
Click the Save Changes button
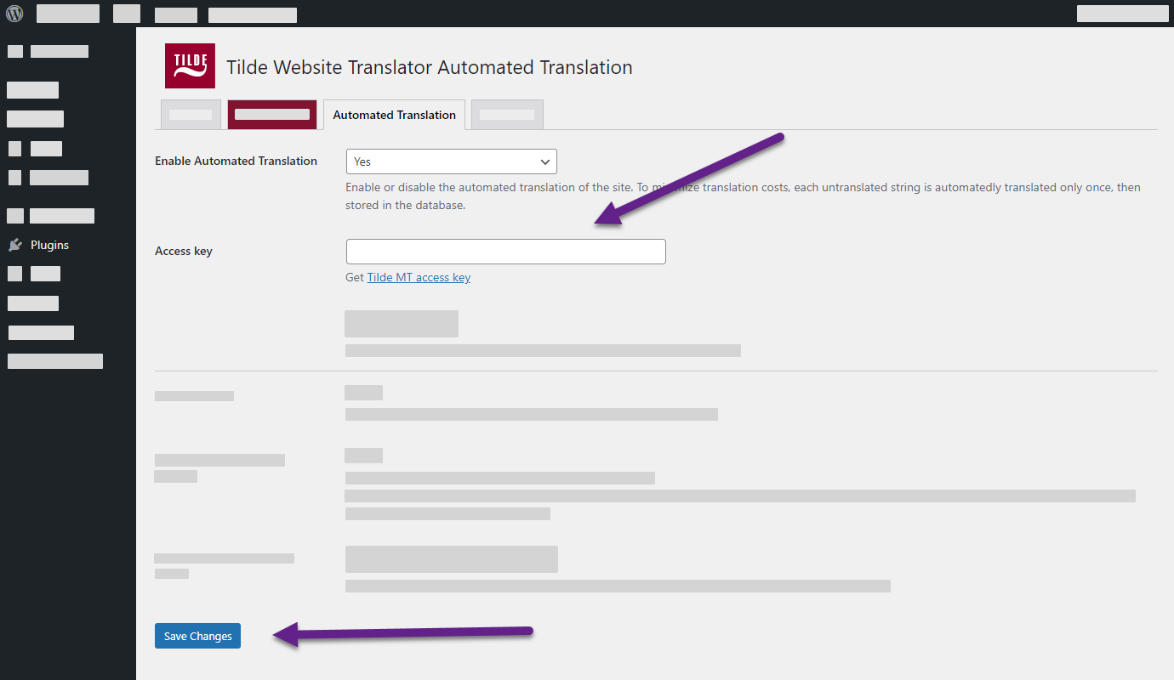[197, 636]
